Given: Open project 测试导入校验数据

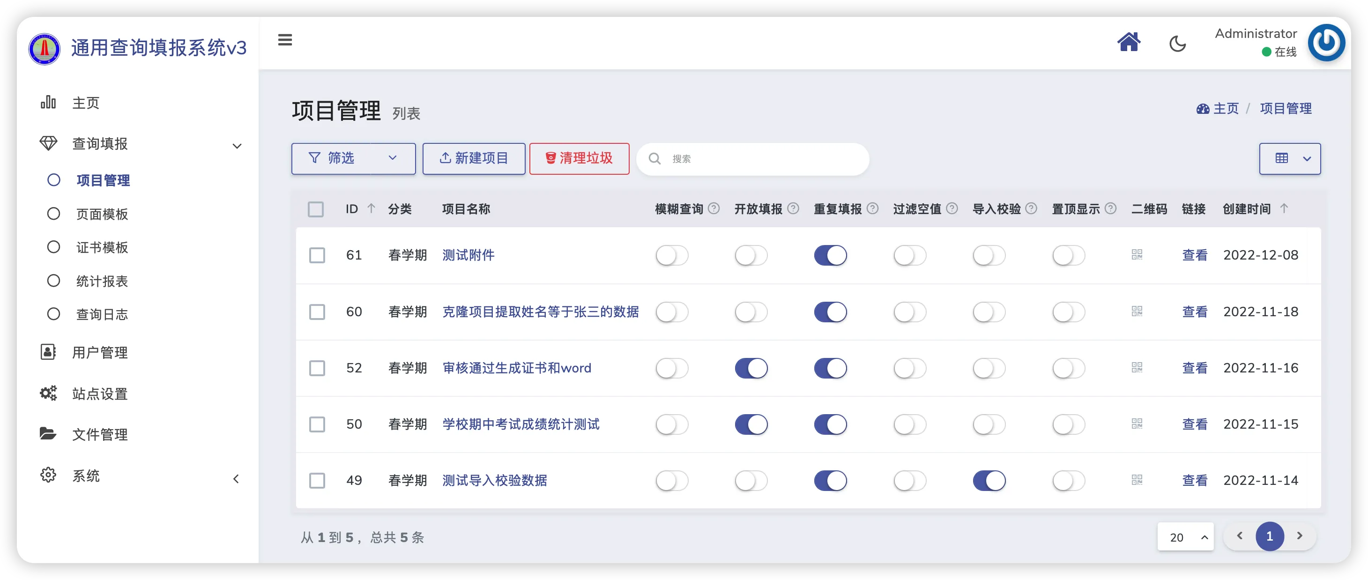Looking at the screenshot, I should [x=494, y=481].
